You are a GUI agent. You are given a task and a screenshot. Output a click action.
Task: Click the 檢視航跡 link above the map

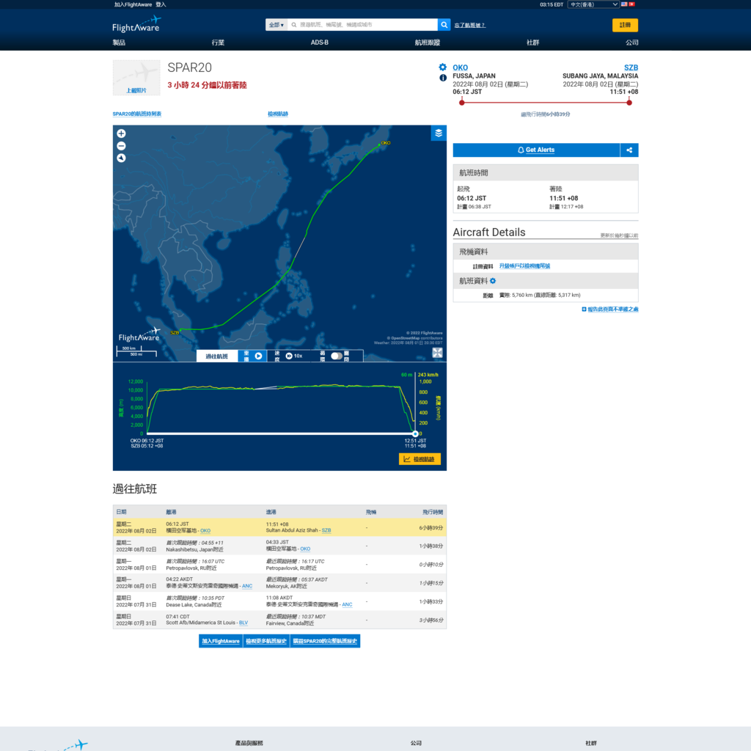tap(278, 114)
